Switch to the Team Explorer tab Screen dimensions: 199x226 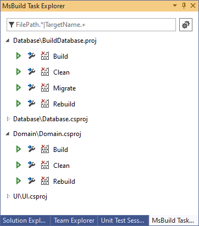coord(74,221)
